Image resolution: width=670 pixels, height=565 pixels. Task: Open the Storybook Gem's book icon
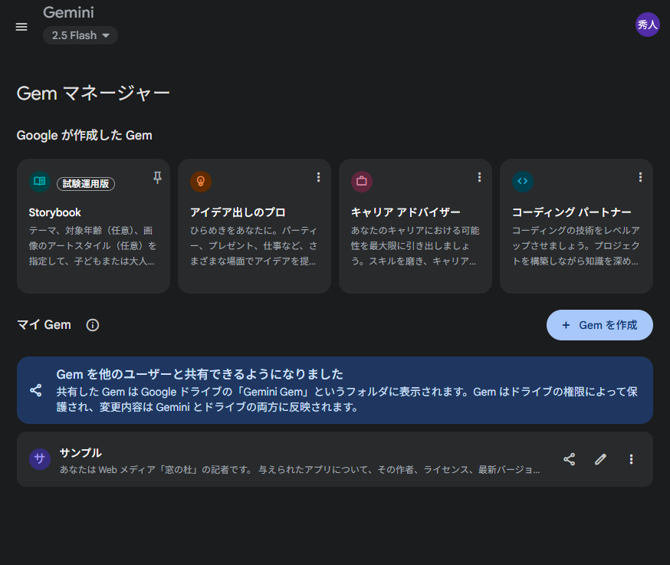coord(39,181)
